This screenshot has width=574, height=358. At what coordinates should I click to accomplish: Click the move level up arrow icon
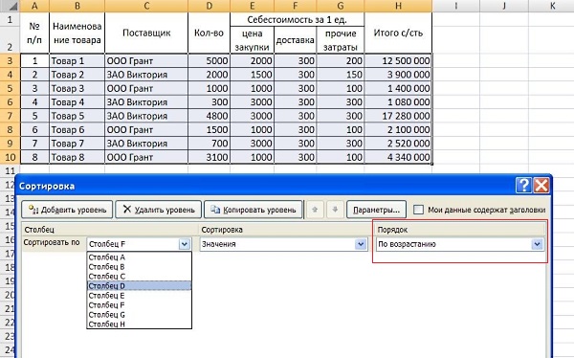(x=315, y=210)
